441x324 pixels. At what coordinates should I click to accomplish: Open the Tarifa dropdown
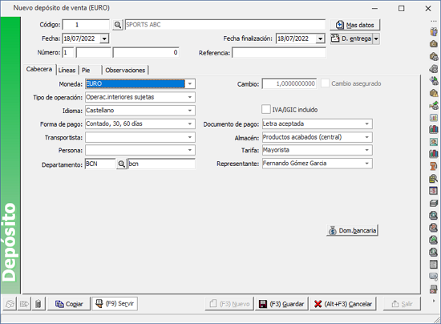366,150
